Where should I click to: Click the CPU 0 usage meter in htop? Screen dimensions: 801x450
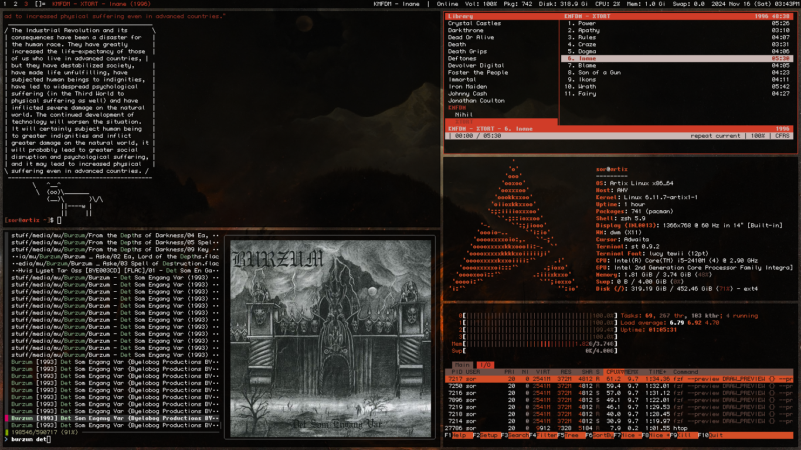pyautogui.click(x=539, y=316)
